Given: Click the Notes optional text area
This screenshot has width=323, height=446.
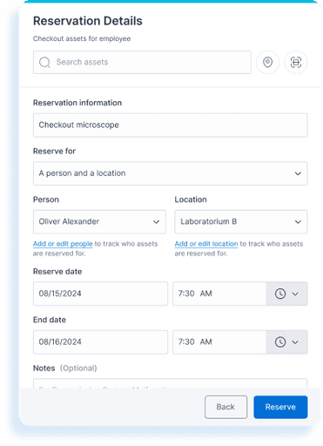Looking at the screenshot, I should (171, 383).
